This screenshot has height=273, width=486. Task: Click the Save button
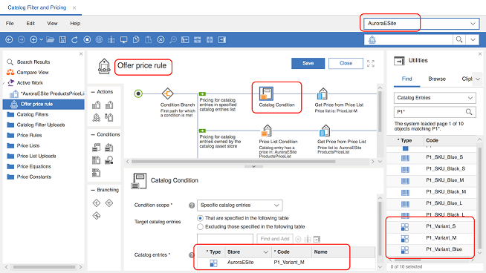(x=308, y=63)
